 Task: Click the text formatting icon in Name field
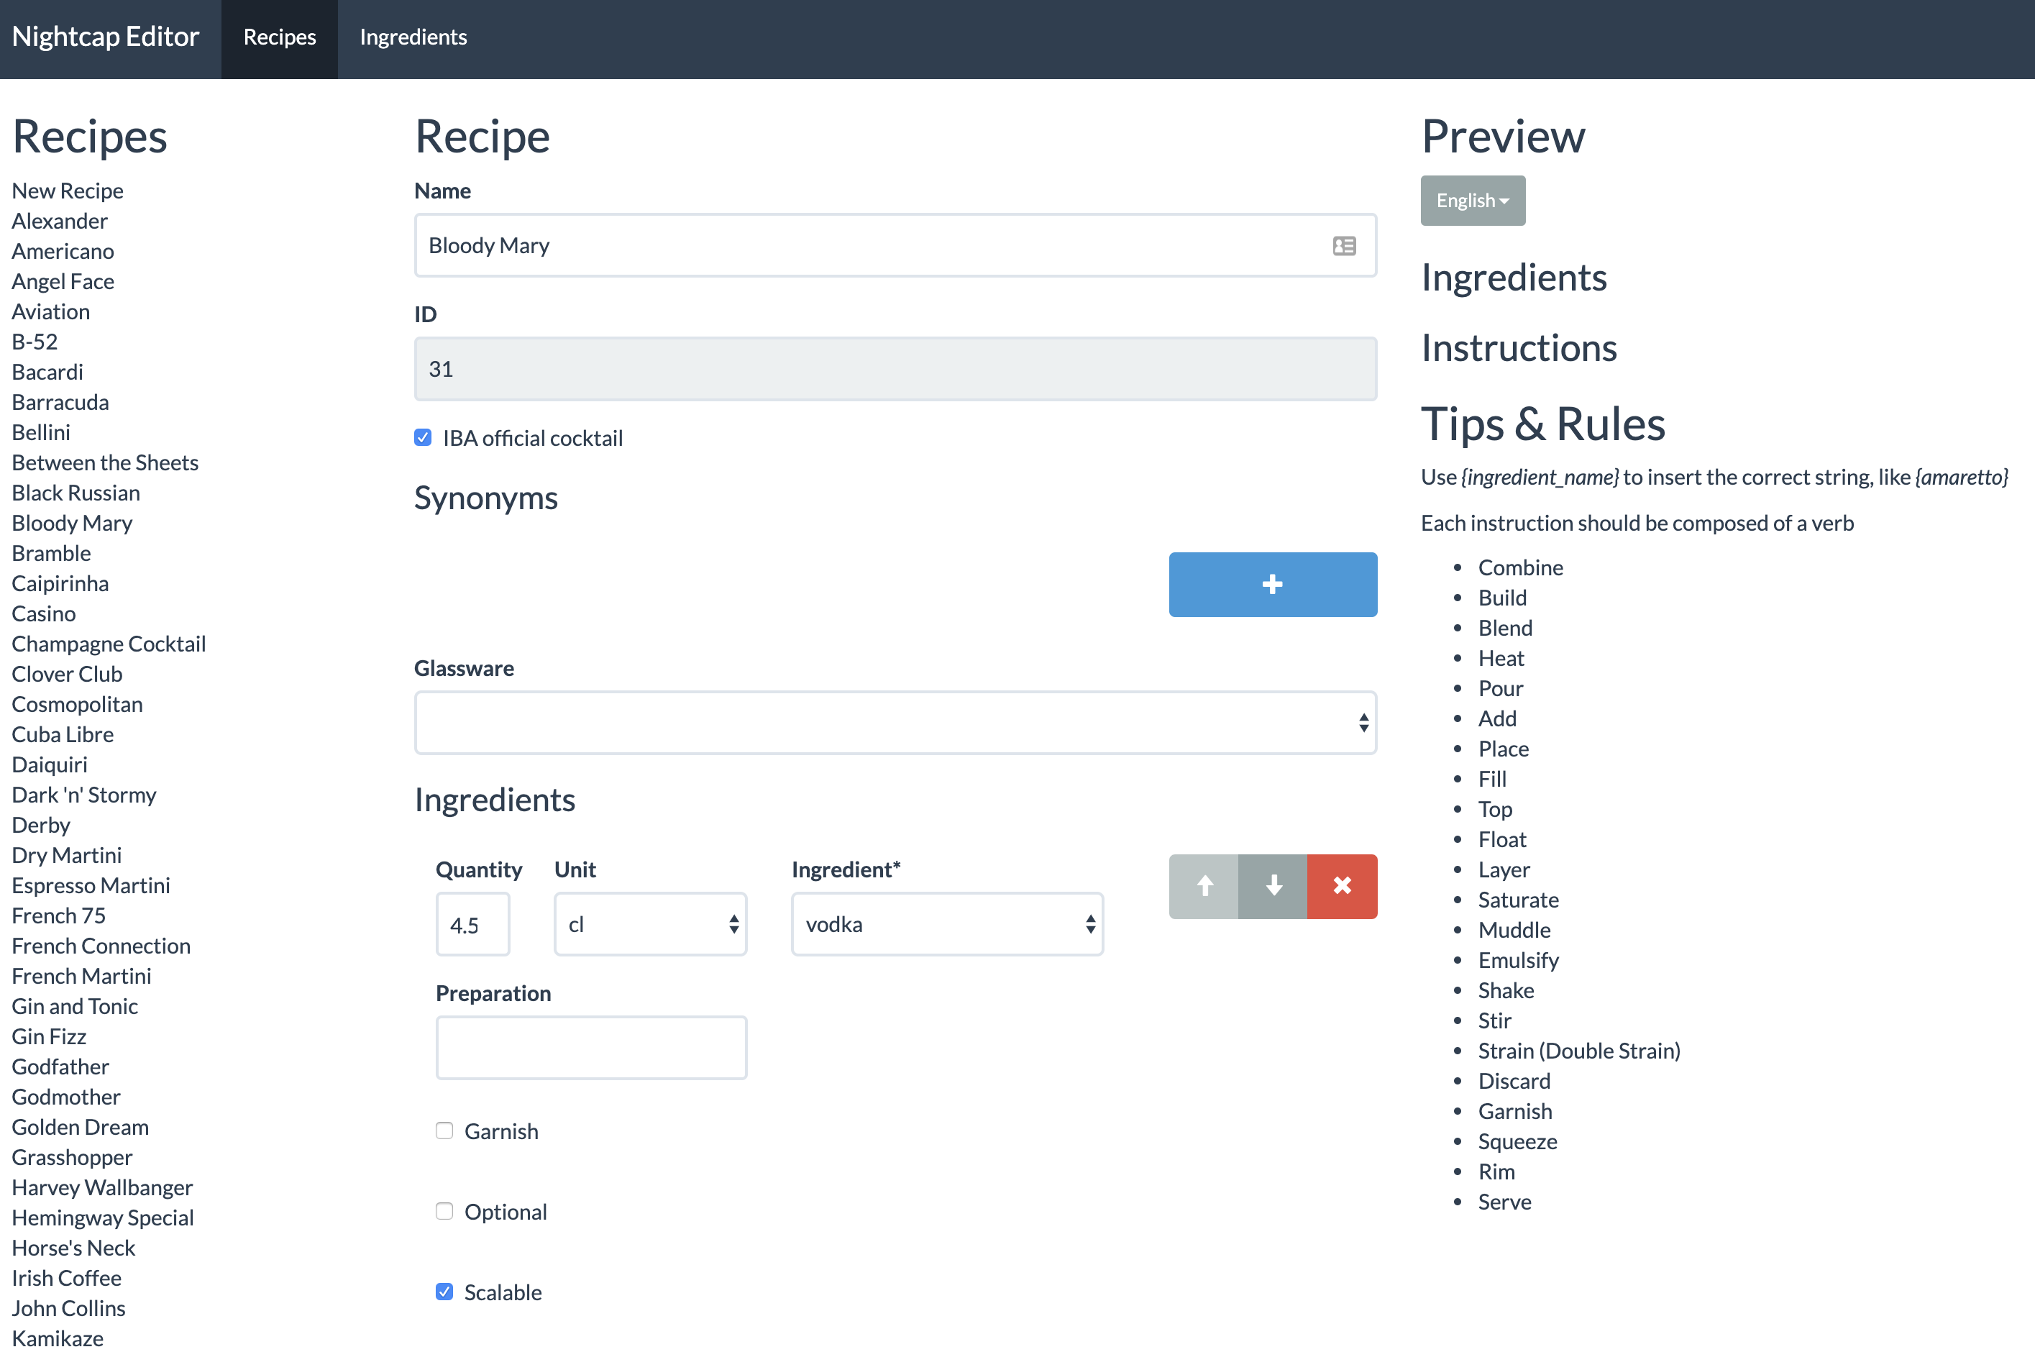pos(1344,245)
